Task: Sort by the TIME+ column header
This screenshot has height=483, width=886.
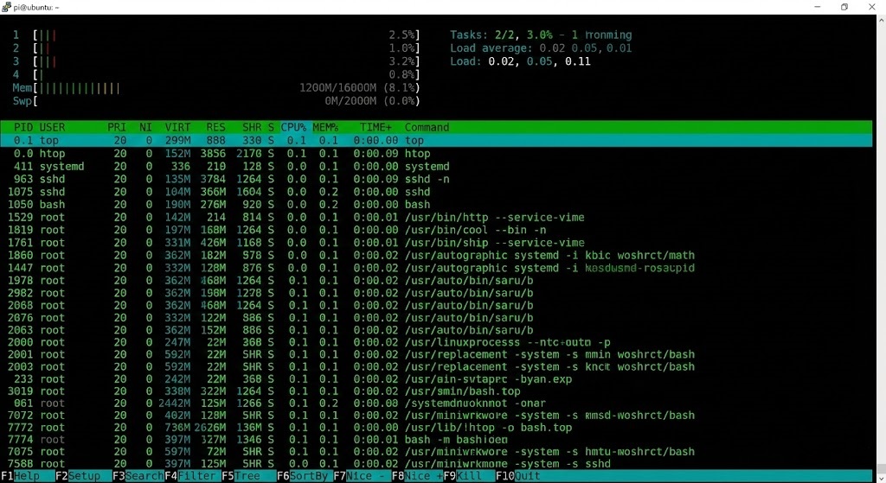Action: tap(376, 128)
